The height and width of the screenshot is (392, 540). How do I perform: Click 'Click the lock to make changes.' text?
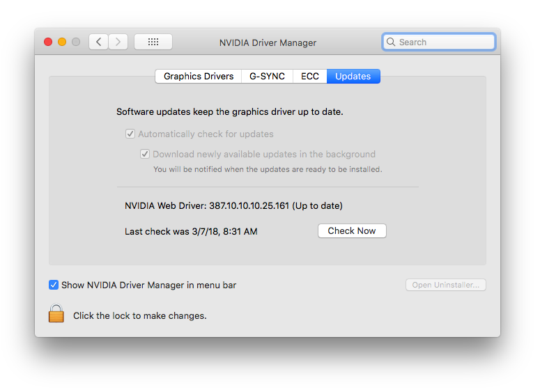(140, 315)
